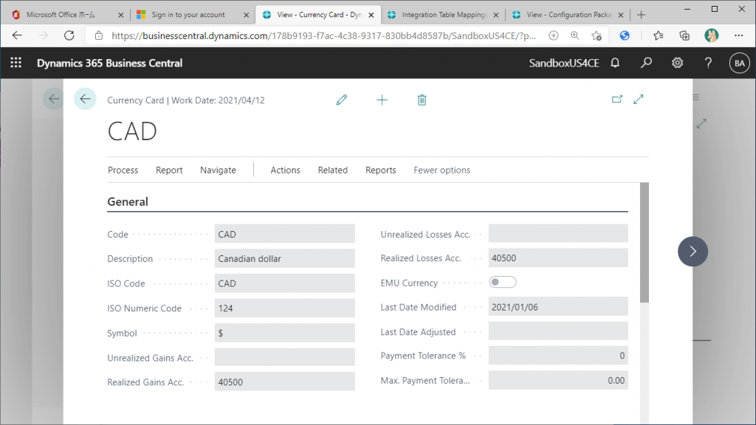
Task: Open the Related menu
Action: click(333, 170)
